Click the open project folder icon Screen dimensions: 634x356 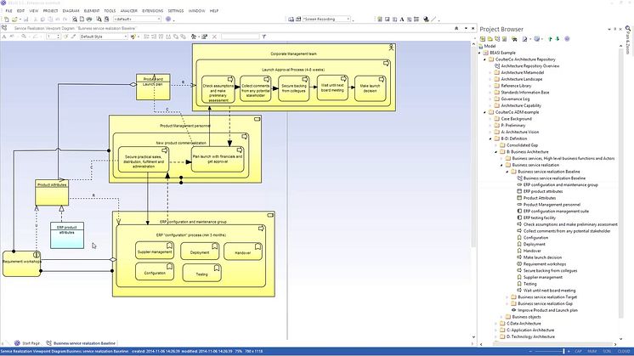pos(15,19)
